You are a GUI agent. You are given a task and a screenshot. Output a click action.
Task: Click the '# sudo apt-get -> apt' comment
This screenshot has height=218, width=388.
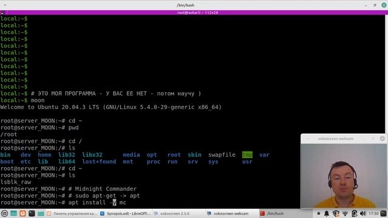click(x=104, y=196)
